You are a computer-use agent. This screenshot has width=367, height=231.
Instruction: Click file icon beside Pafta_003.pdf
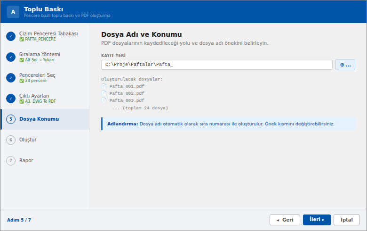point(104,100)
